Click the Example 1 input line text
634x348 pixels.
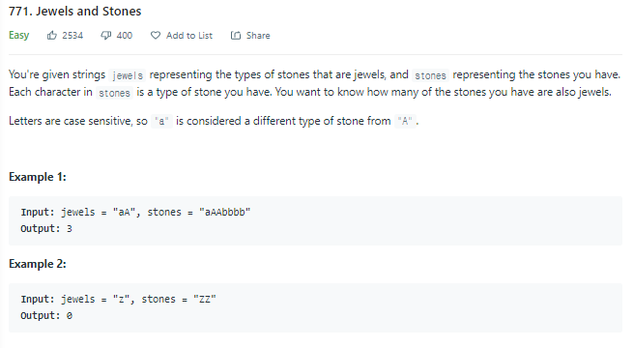(x=136, y=212)
